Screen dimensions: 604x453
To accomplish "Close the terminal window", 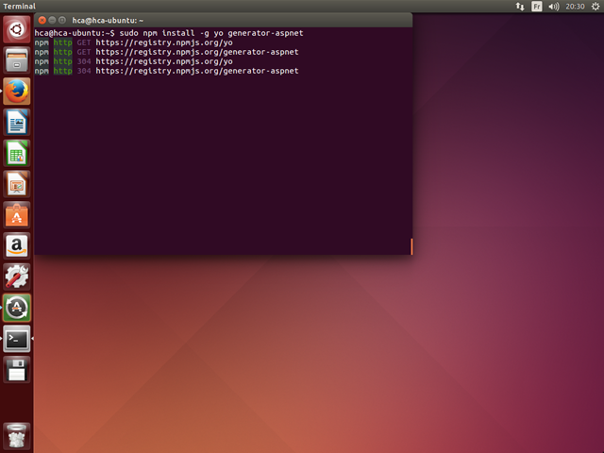I will click(x=42, y=20).
